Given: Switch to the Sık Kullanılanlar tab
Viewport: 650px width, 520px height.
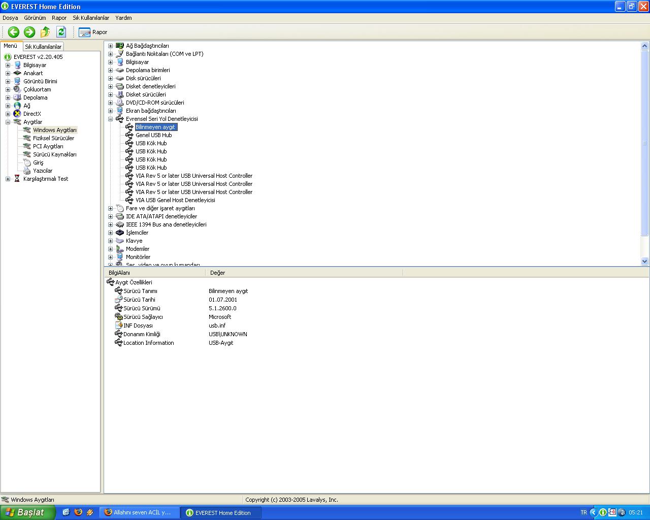Looking at the screenshot, I should coord(43,47).
